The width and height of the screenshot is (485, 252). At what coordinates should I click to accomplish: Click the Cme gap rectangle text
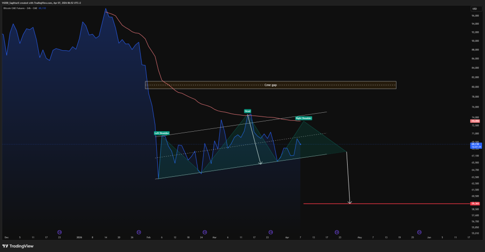tap(270, 85)
